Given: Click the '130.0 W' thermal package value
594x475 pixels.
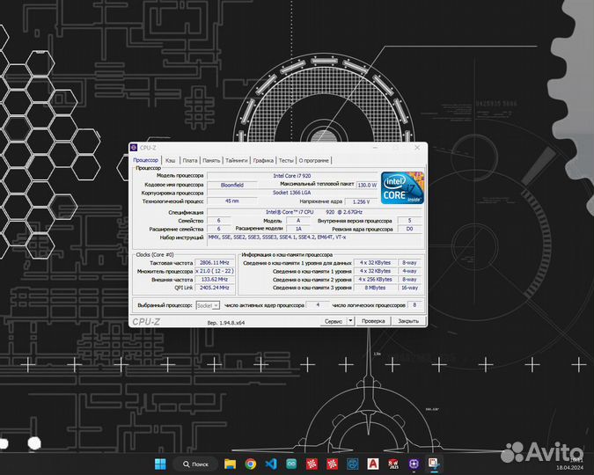Looking at the screenshot, I should pos(367,185).
